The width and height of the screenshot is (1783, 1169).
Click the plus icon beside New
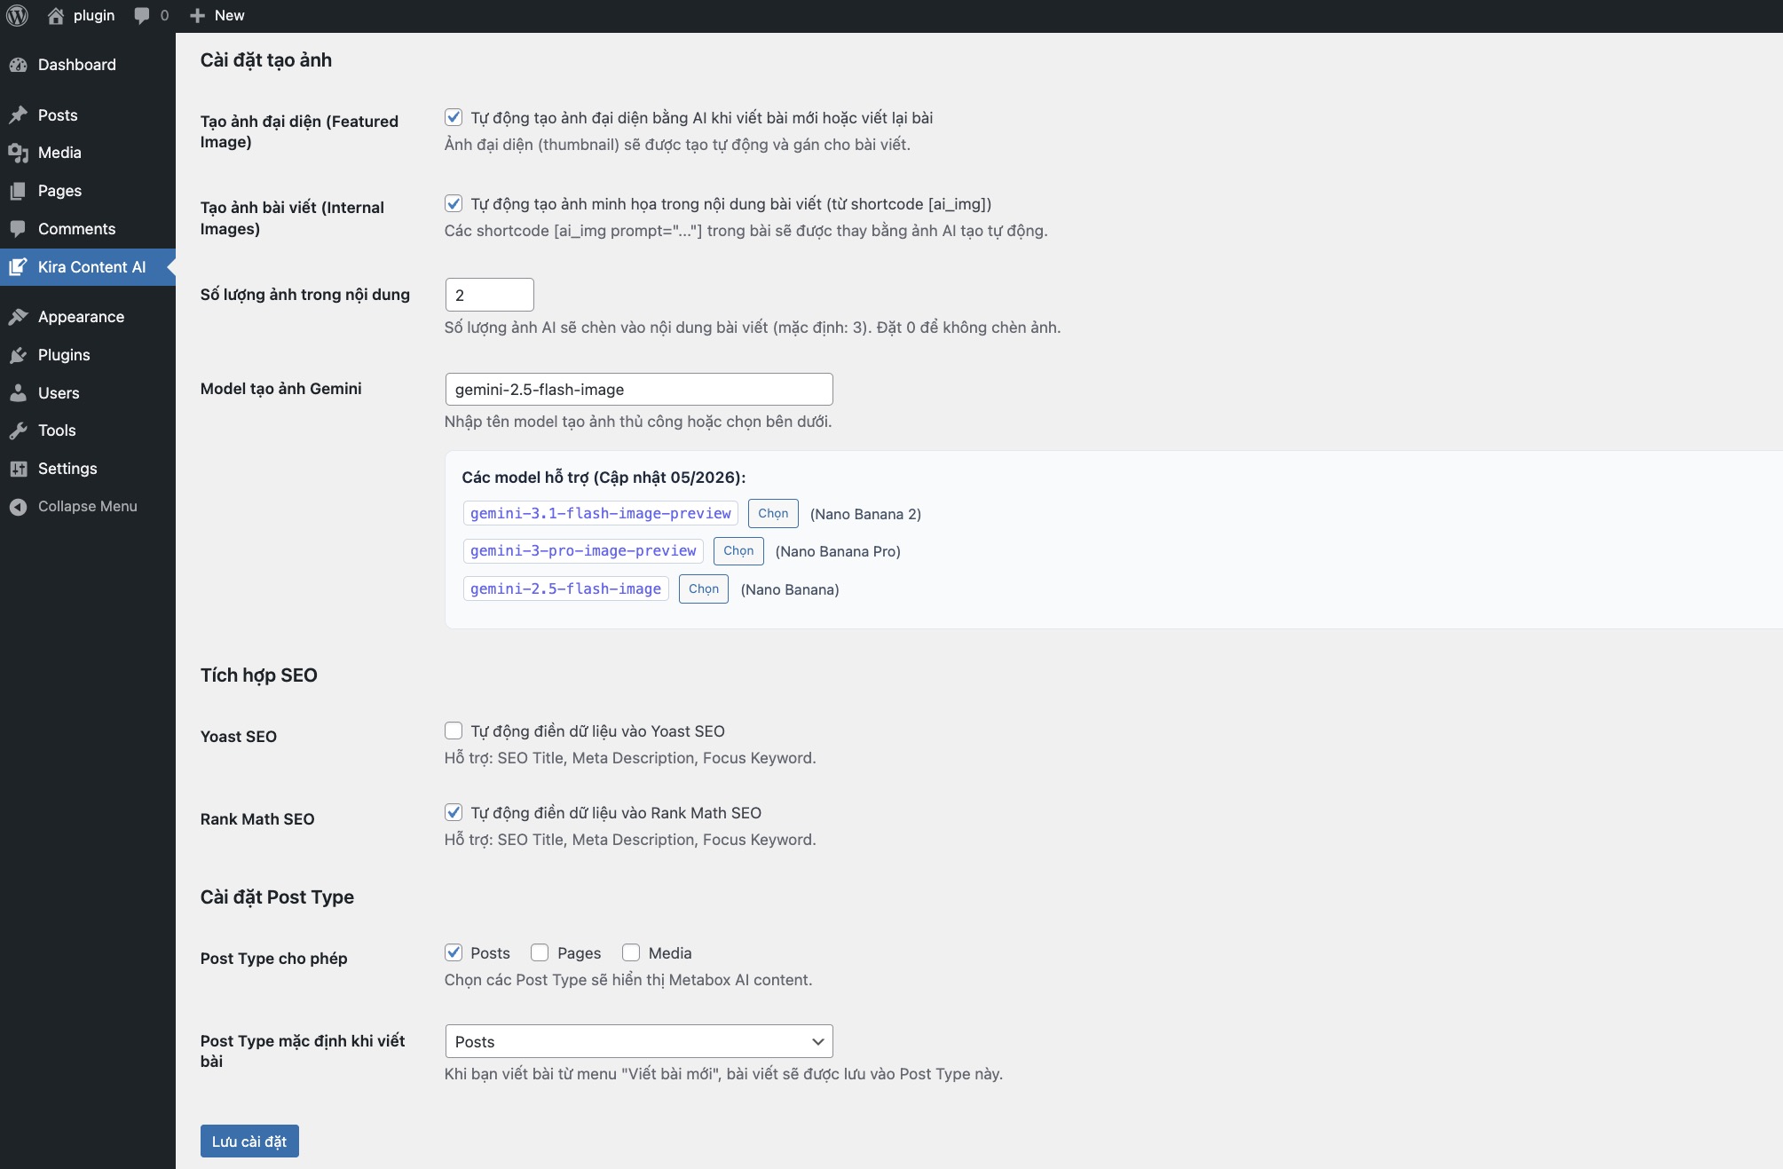197,16
